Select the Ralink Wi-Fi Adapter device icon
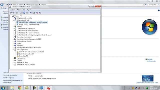Image resolution: width=160 pixels, height=90 pixels. (17, 22)
